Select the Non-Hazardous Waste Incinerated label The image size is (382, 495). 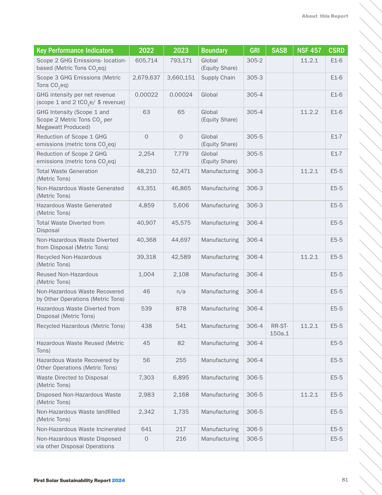tap(81, 429)
